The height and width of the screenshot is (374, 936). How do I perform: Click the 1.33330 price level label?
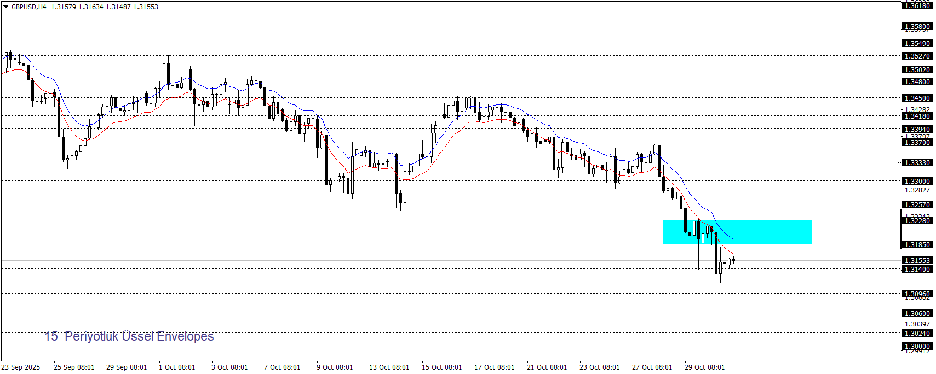(x=916, y=162)
